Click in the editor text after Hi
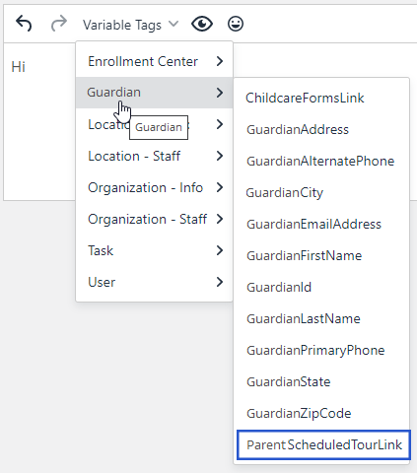Viewport: 417px width, 473px height. (39, 67)
